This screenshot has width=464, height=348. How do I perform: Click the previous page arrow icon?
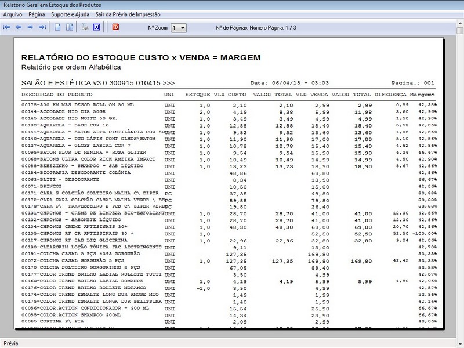(19, 27)
